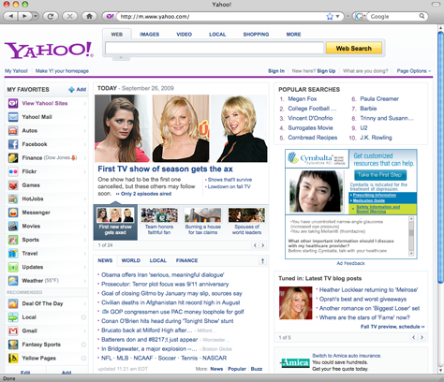
Task: Add Local with its circle button
Action: [x=83, y=317]
